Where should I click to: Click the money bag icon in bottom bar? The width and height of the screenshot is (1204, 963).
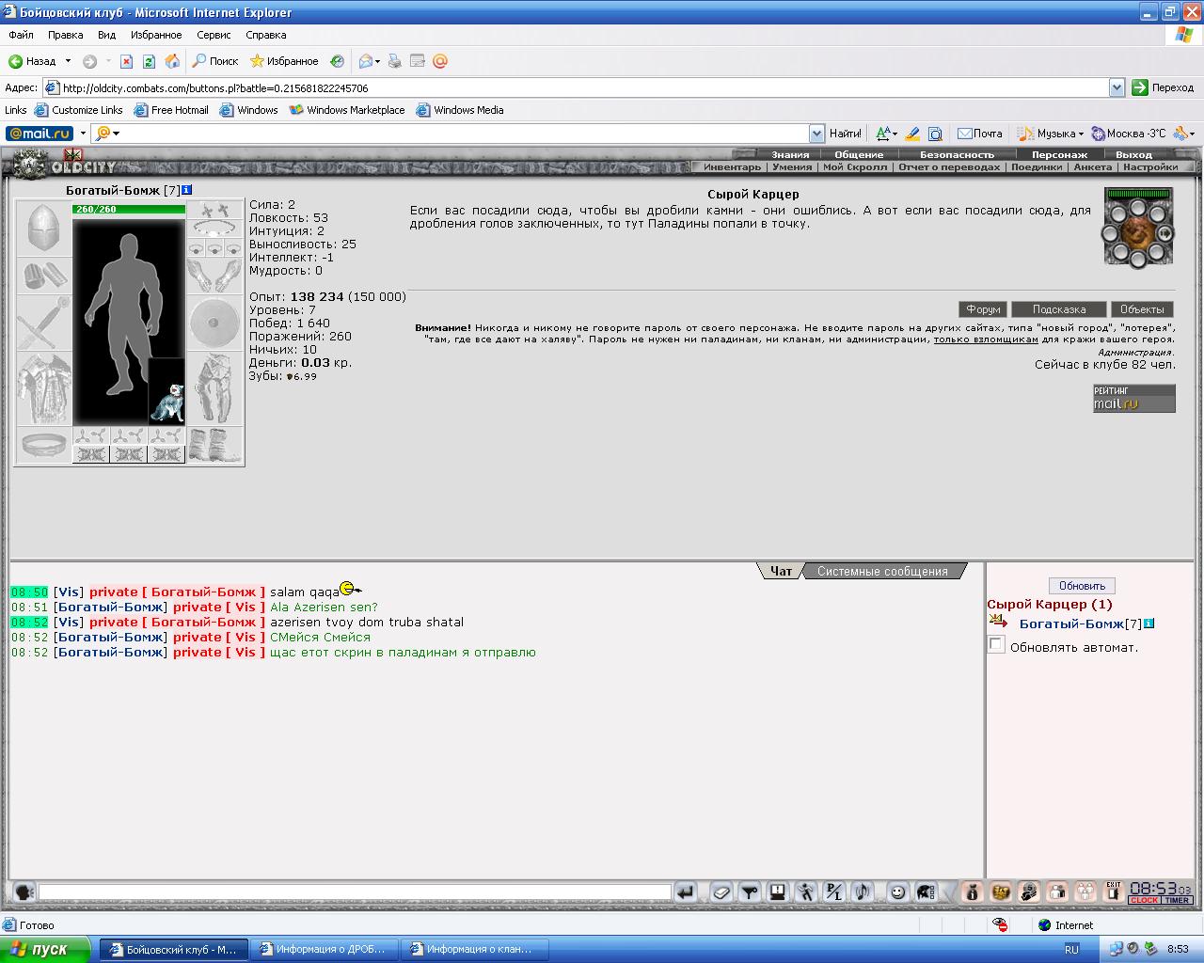[973, 892]
